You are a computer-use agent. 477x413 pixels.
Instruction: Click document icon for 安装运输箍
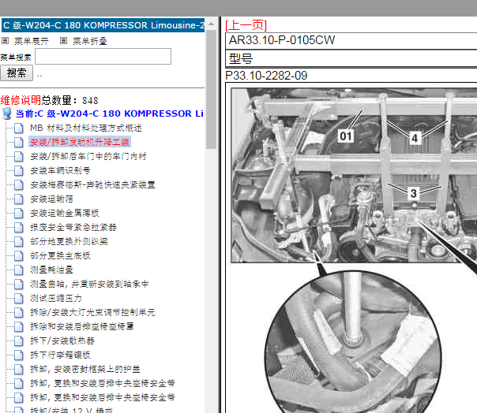coord(18,199)
